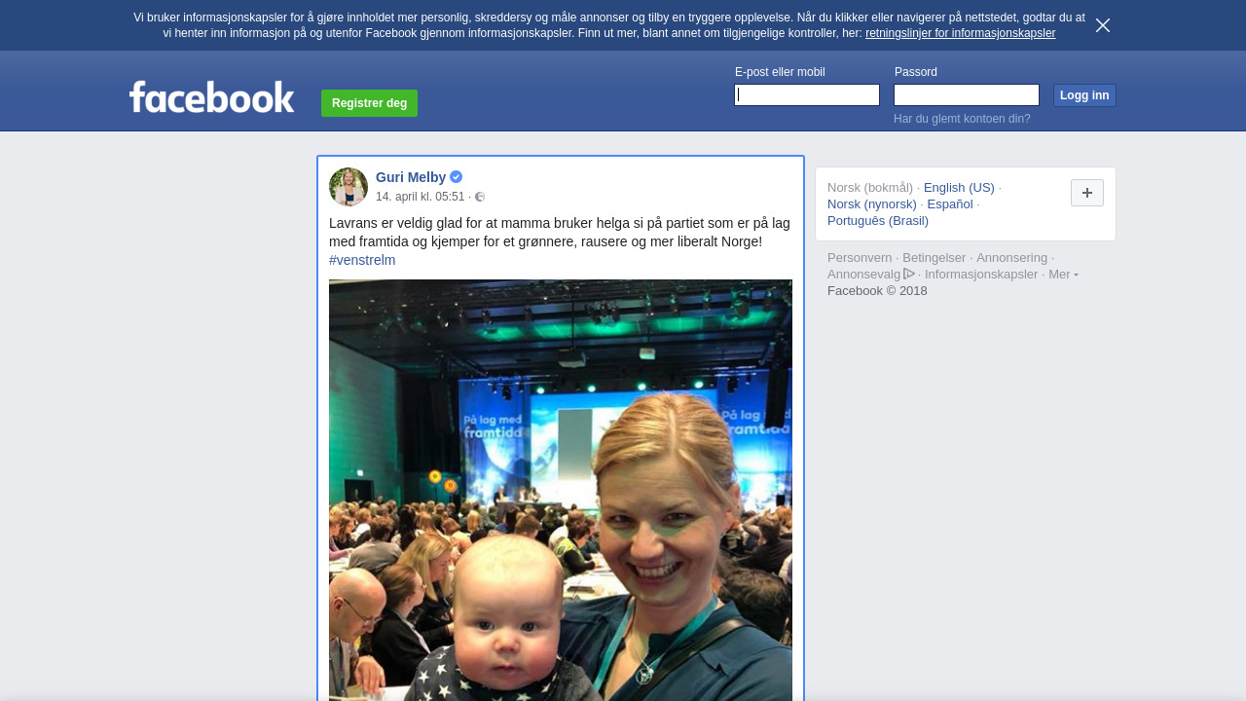Expand the Mer footer dropdown
Image resolution: width=1246 pixels, height=701 pixels.
tap(1063, 275)
